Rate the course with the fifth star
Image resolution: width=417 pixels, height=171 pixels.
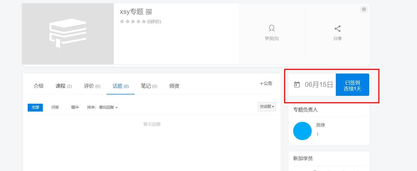(x=144, y=21)
